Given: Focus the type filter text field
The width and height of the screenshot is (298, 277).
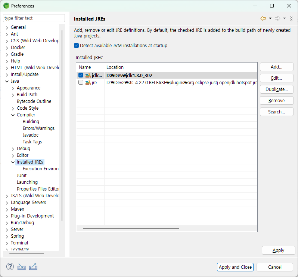Looking at the screenshot, I should coord(34,18).
